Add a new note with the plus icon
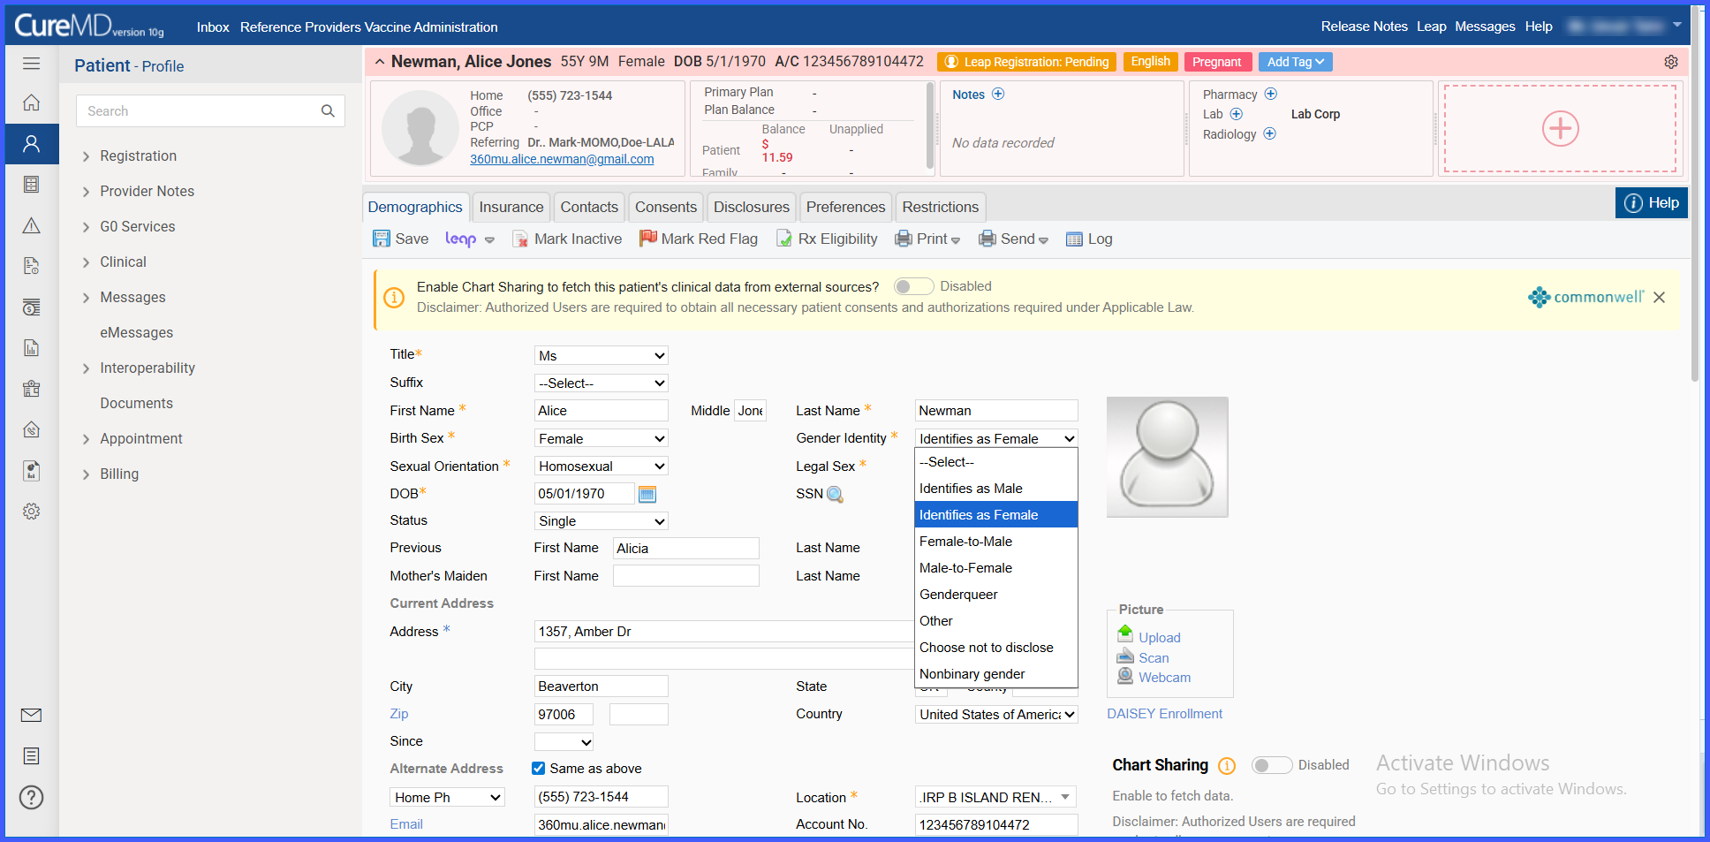The width and height of the screenshot is (1710, 842). click(x=998, y=94)
